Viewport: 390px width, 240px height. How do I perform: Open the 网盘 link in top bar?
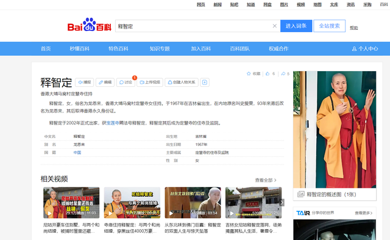(268, 4)
